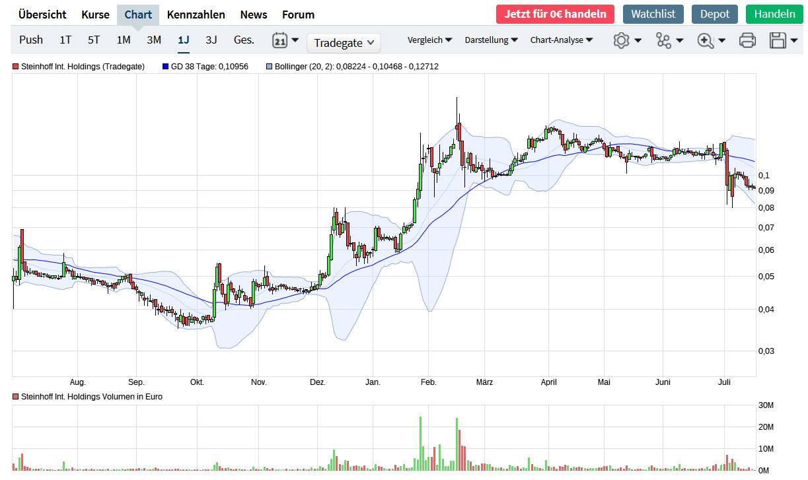Add stock to Watchlist
Image resolution: width=808 pixels, height=480 pixels.
pos(653,13)
